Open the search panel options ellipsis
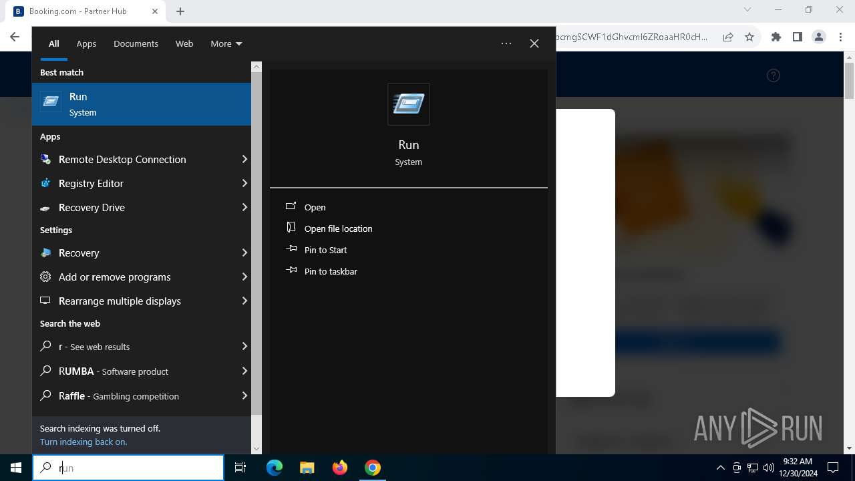 click(506, 43)
